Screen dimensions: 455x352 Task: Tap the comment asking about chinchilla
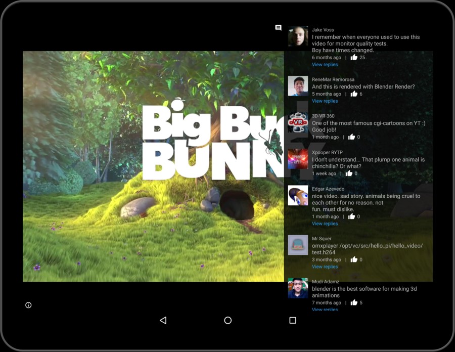click(368, 163)
